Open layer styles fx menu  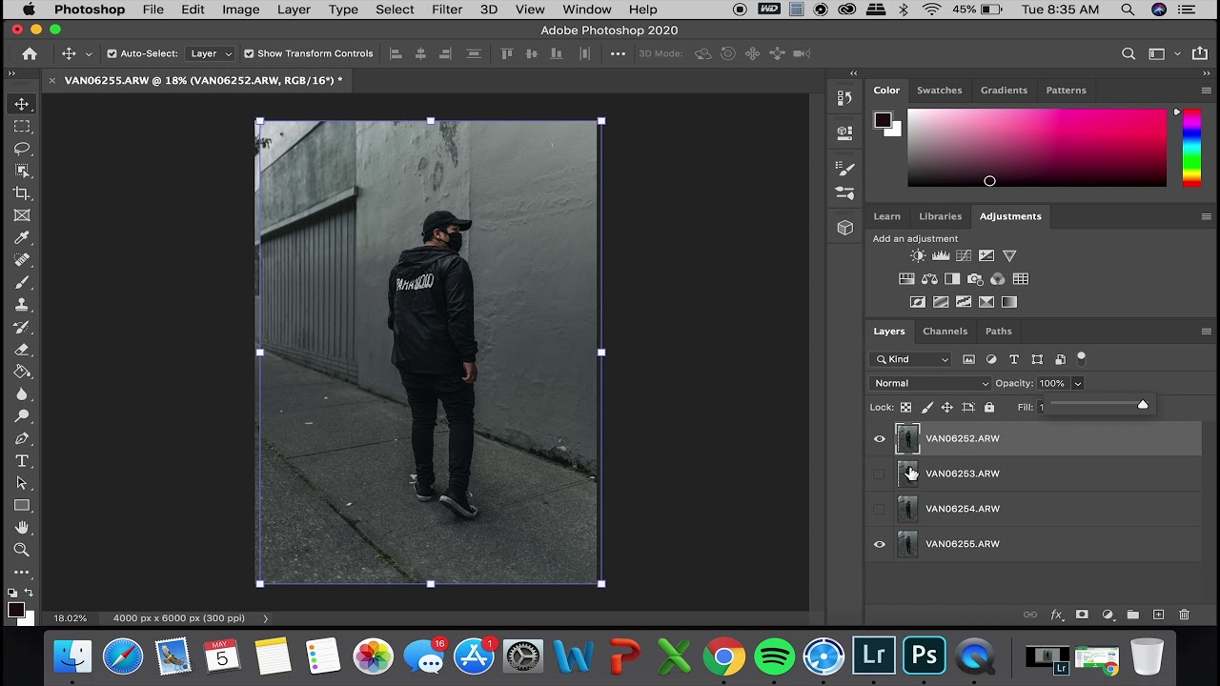click(1056, 615)
